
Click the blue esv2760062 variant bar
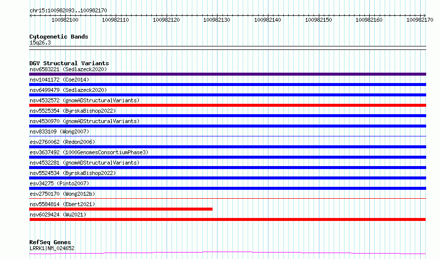pyautogui.click(x=227, y=147)
